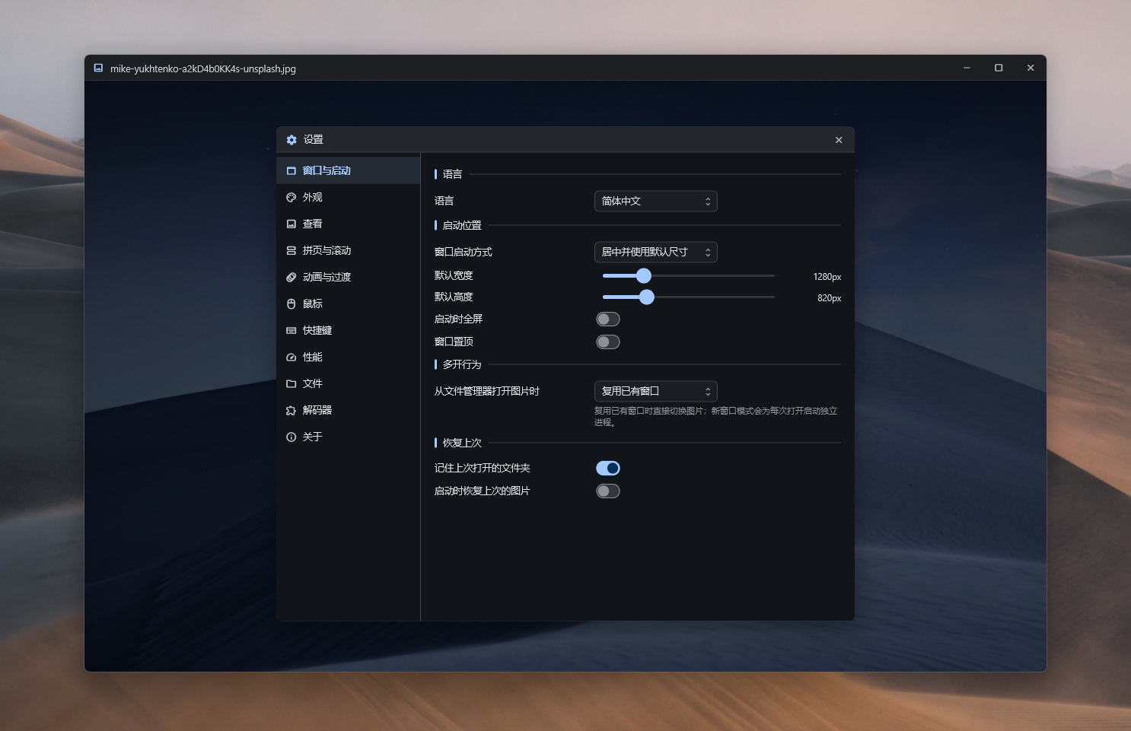Click the 外观 palette icon in sidebar

coord(291,197)
